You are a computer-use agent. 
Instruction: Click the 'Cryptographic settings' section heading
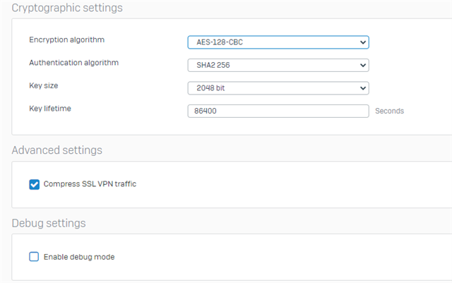(x=66, y=8)
